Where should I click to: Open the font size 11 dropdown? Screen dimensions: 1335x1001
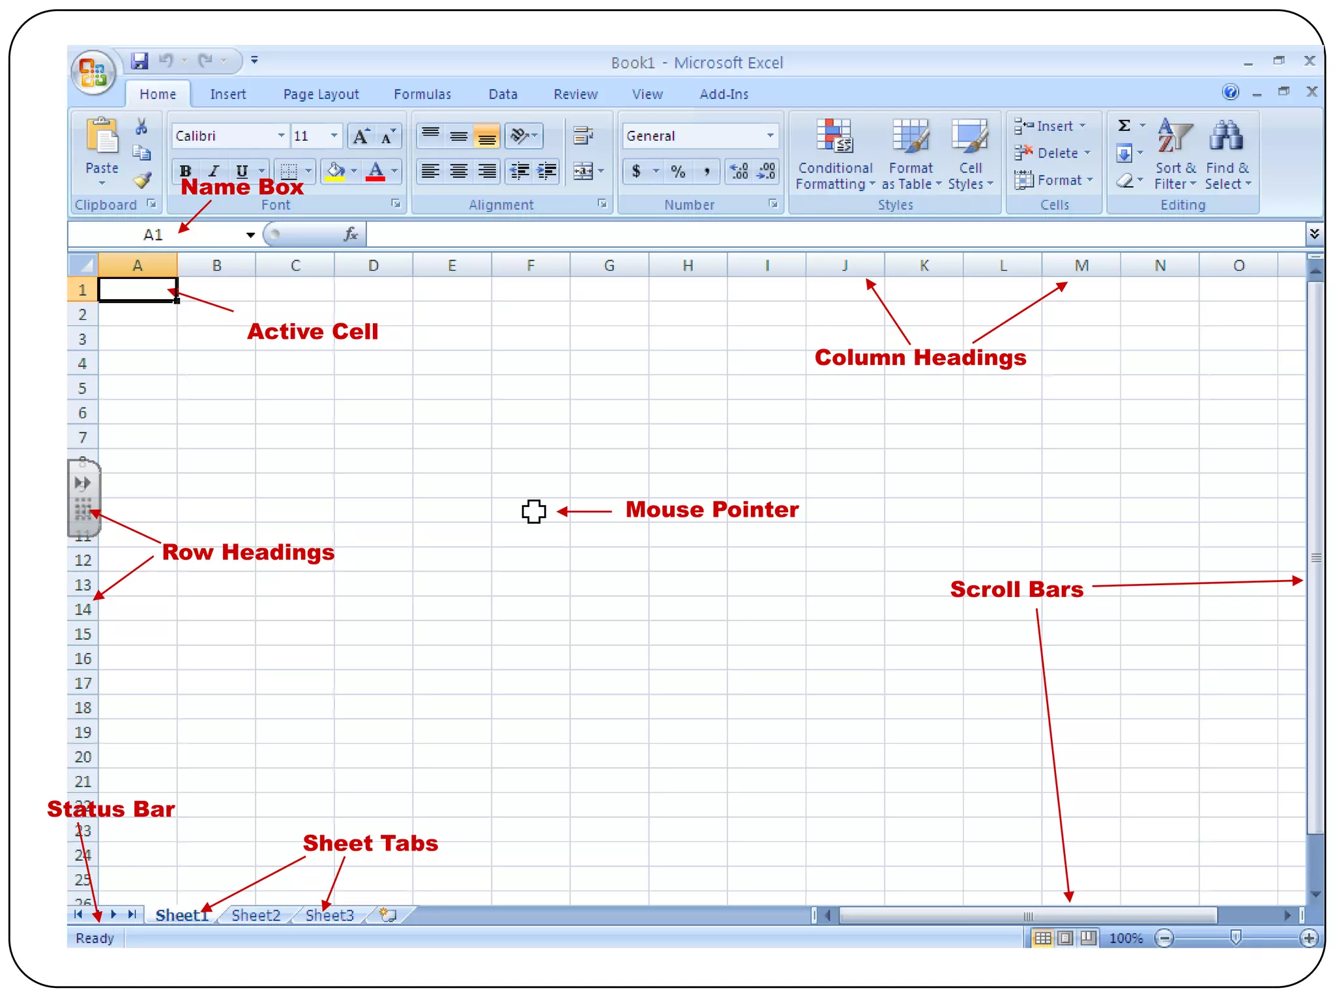coord(334,136)
